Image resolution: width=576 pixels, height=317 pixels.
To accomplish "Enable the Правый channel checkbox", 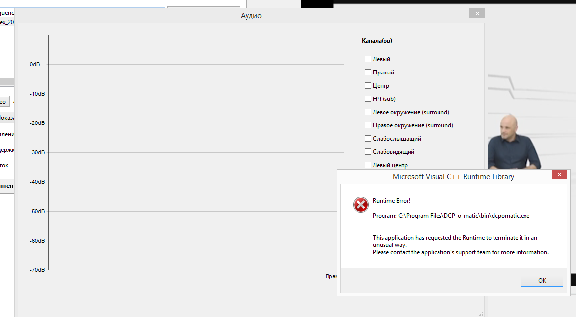I will pyautogui.click(x=368, y=73).
